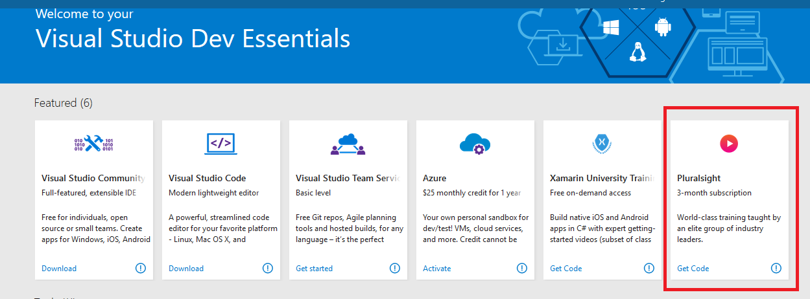Open info icon on Xamarin University card
This screenshot has width=810, height=299.
point(649,268)
